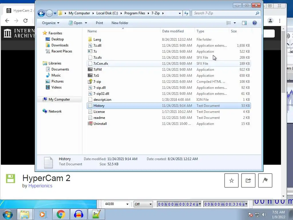Open Desktop in the navigation pane
The width and height of the screenshot is (293, 220).
[58, 39]
